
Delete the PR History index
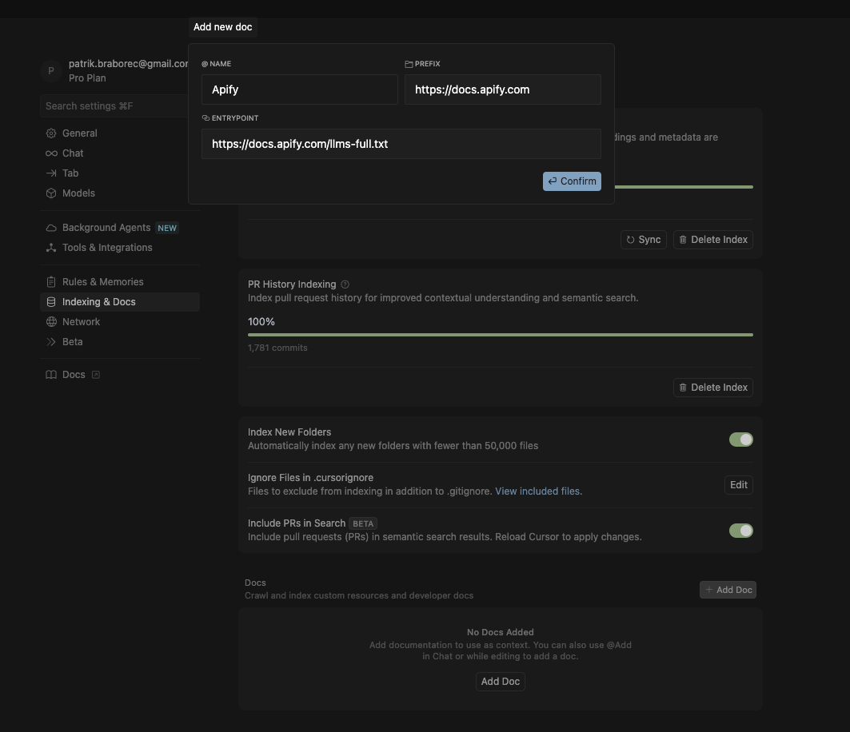pos(712,388)
